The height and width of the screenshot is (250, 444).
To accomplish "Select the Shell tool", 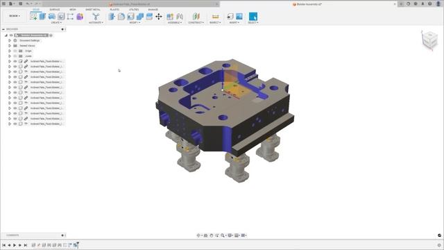I will pyautogui.click(x=130, y=17).
